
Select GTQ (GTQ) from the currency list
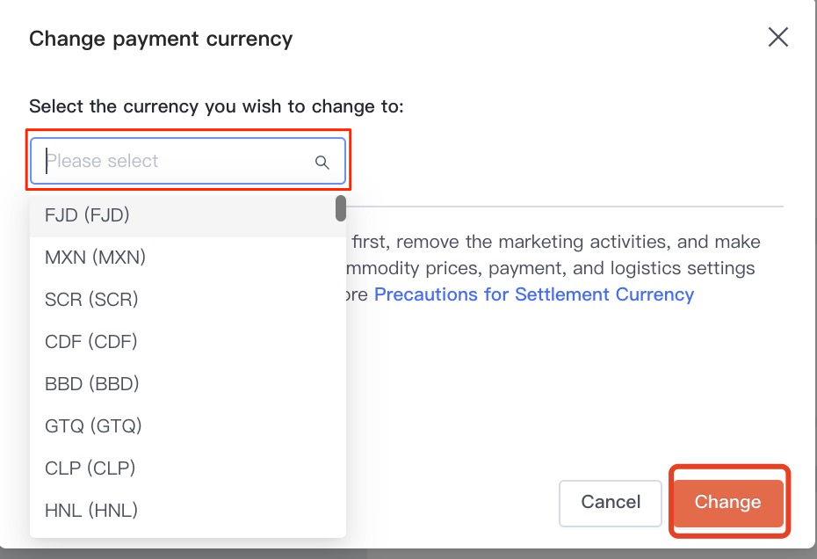93,425
